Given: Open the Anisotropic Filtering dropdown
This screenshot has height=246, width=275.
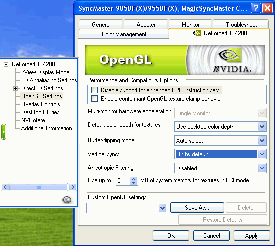Looking at the screenshot, I should click(262, 168).
